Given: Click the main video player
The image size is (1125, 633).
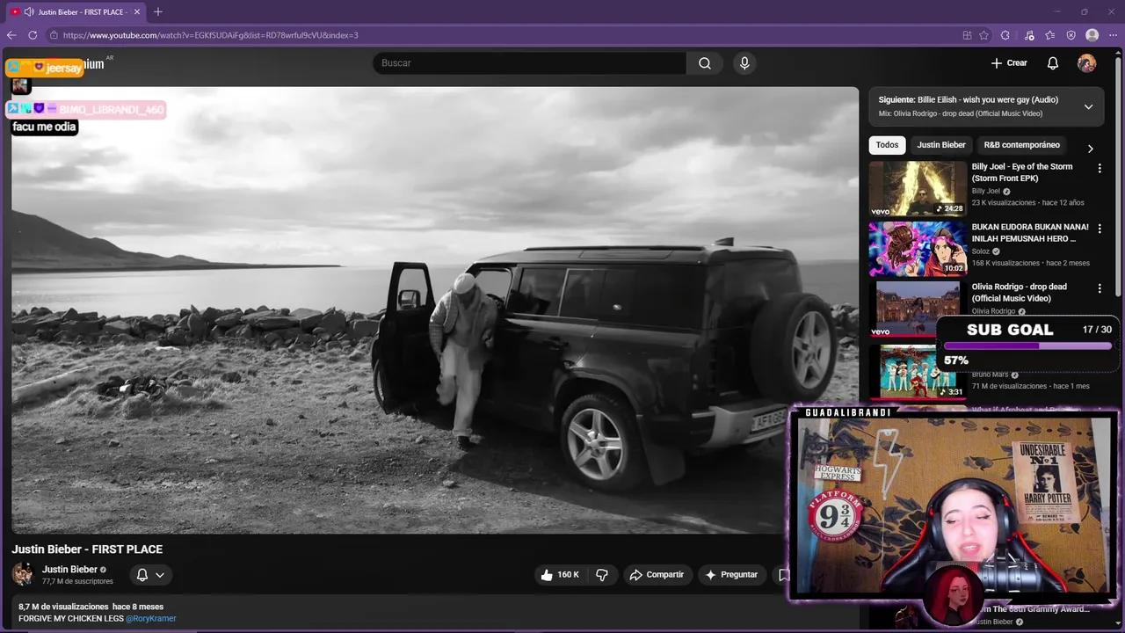Looking at the screenshot, I should [435, 309].
